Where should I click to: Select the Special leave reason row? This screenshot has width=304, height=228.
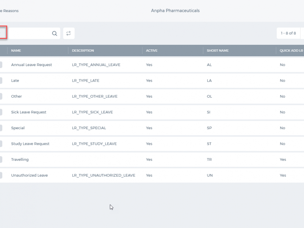pos(152,128)
